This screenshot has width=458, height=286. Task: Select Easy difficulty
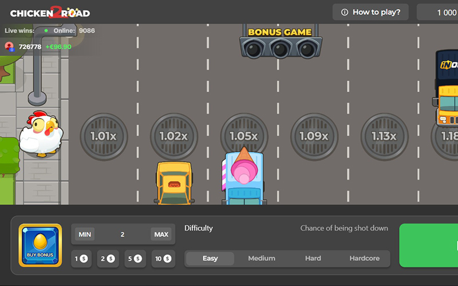(210, 259)
